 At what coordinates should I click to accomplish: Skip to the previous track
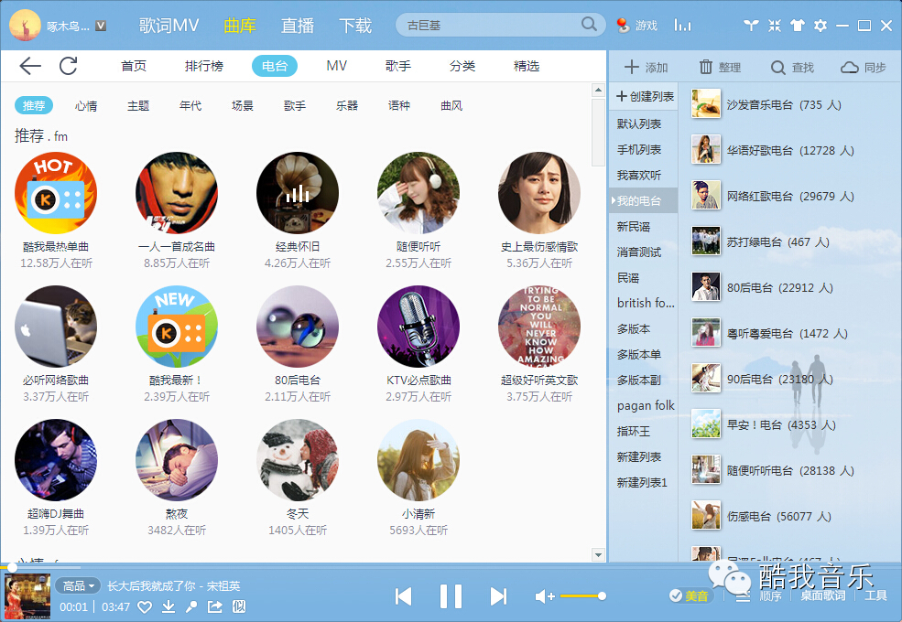click(404, 596)
